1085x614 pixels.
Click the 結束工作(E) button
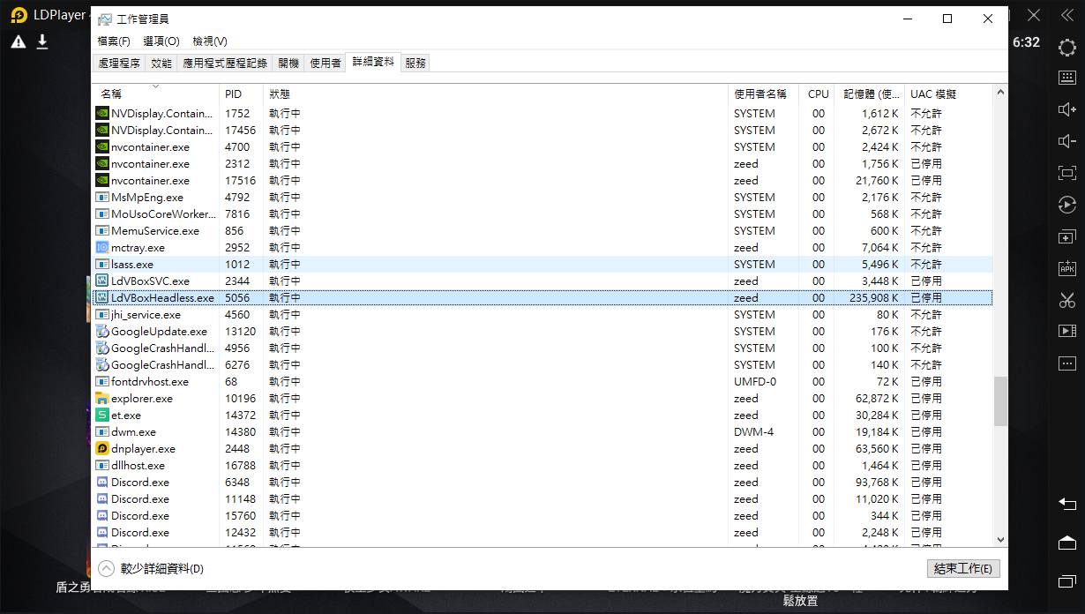click(x=963, y=569)
